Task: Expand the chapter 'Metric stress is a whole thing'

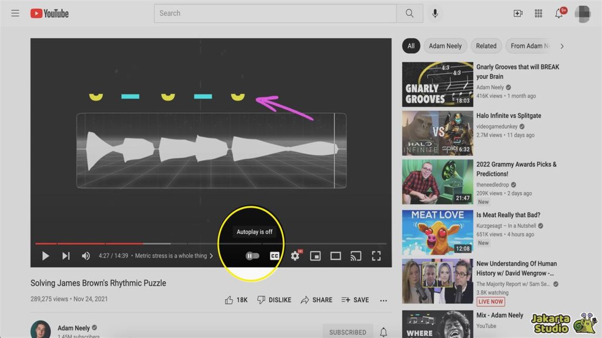Action: (x=174, y=256)
